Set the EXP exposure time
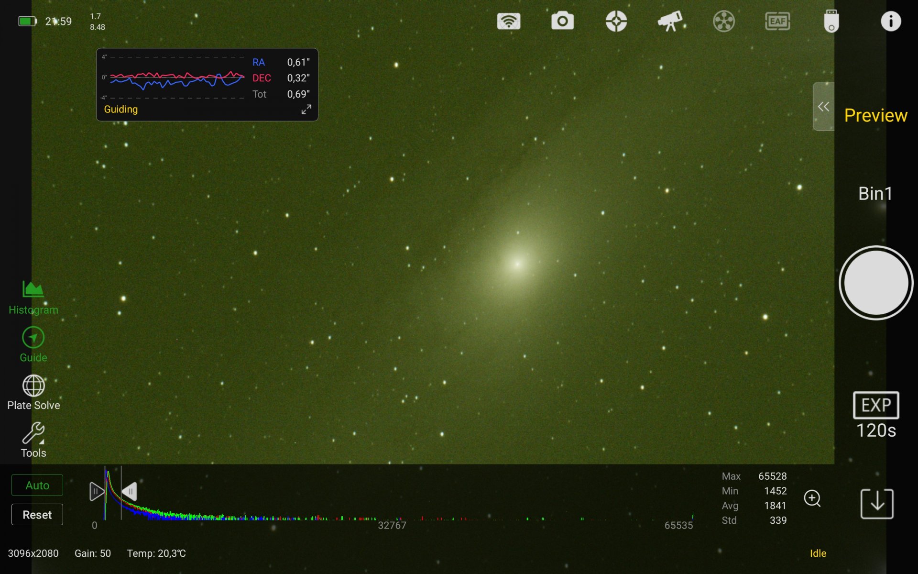Viewport: 918px width, 574px height. [876, 415]
